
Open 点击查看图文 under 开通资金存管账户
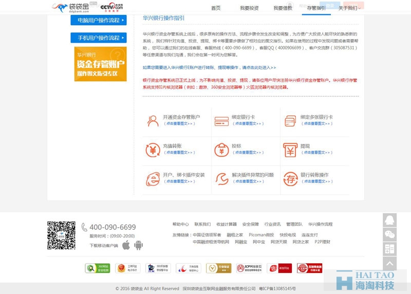click(179, 123)
